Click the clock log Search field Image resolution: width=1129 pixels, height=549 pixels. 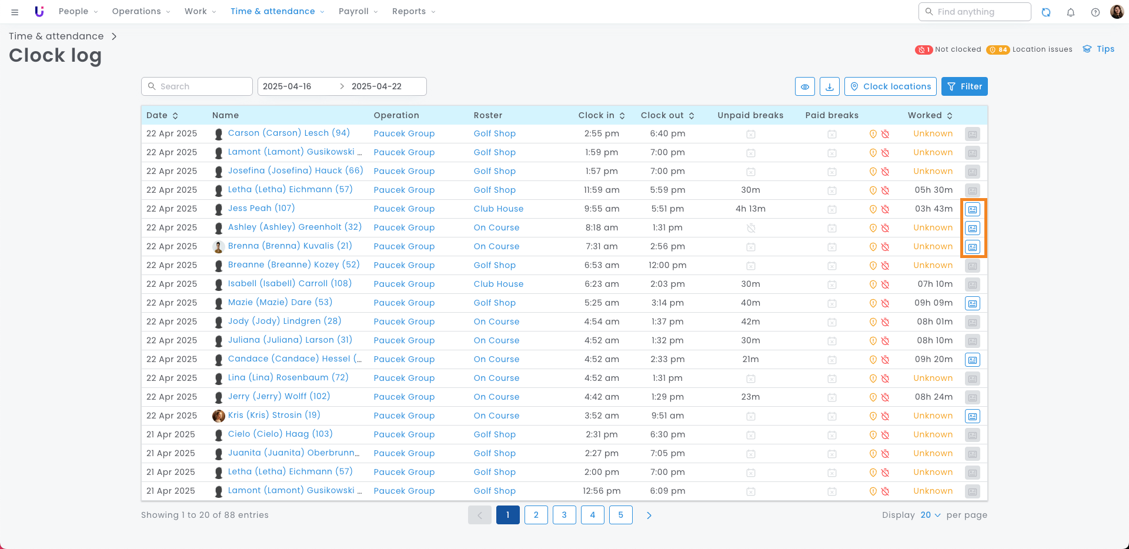click(197, 86)
